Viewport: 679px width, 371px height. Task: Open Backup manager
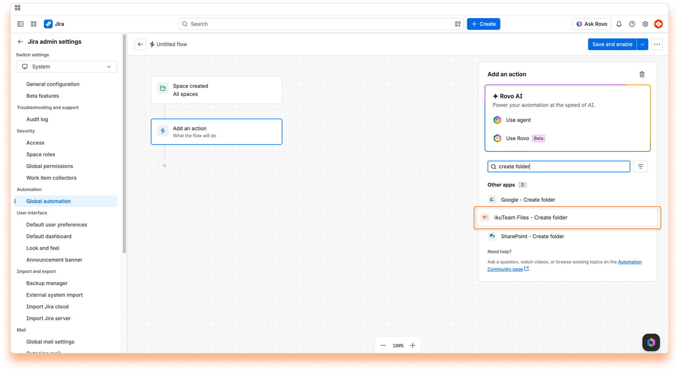click(x=47, y=283)
